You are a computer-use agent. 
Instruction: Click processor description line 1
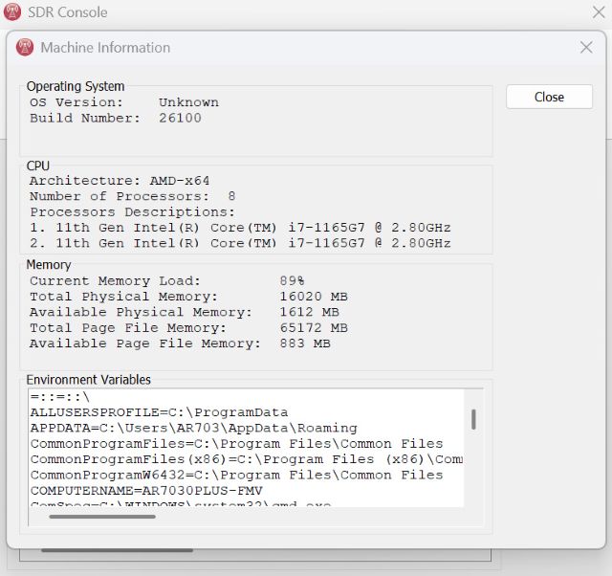pyautogui.click(x=240, y=228)
